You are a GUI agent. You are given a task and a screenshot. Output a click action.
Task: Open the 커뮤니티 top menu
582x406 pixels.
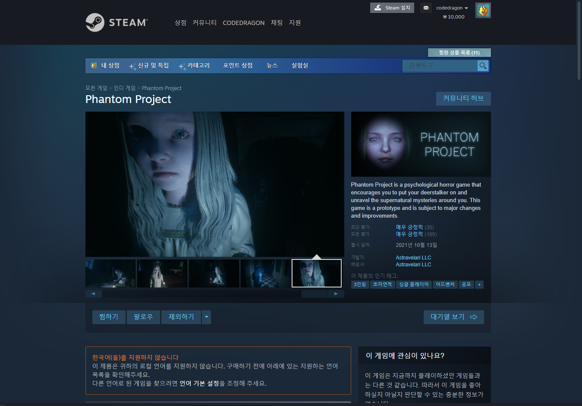pos(204,22)
